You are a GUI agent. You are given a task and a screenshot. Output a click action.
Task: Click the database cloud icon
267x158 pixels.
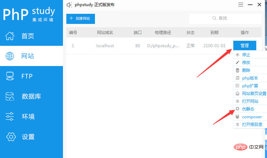pos(10,96)
